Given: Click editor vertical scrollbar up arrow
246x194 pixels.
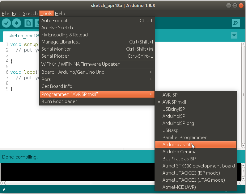Looking at the screenshot, I should click(x=243, y=43).
